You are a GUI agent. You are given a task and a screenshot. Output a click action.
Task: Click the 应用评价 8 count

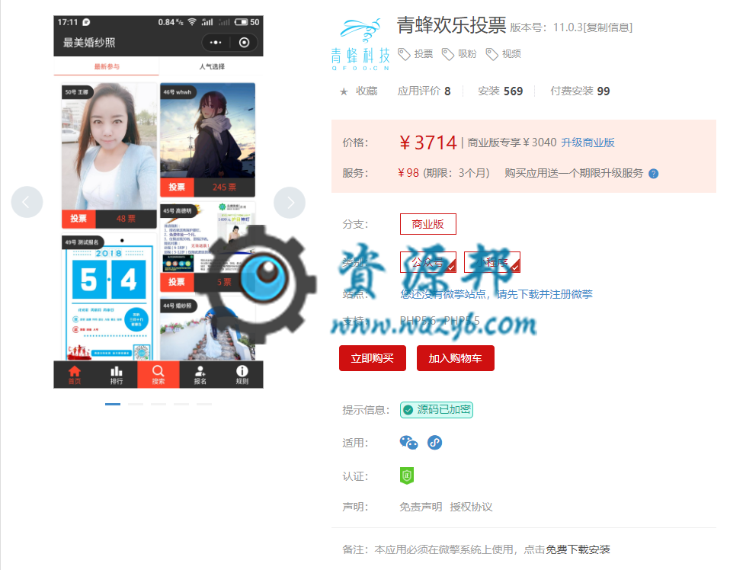pyautogui.click(x=424, y=91)
